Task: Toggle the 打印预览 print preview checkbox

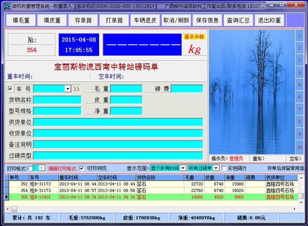Action: [81, 168]
